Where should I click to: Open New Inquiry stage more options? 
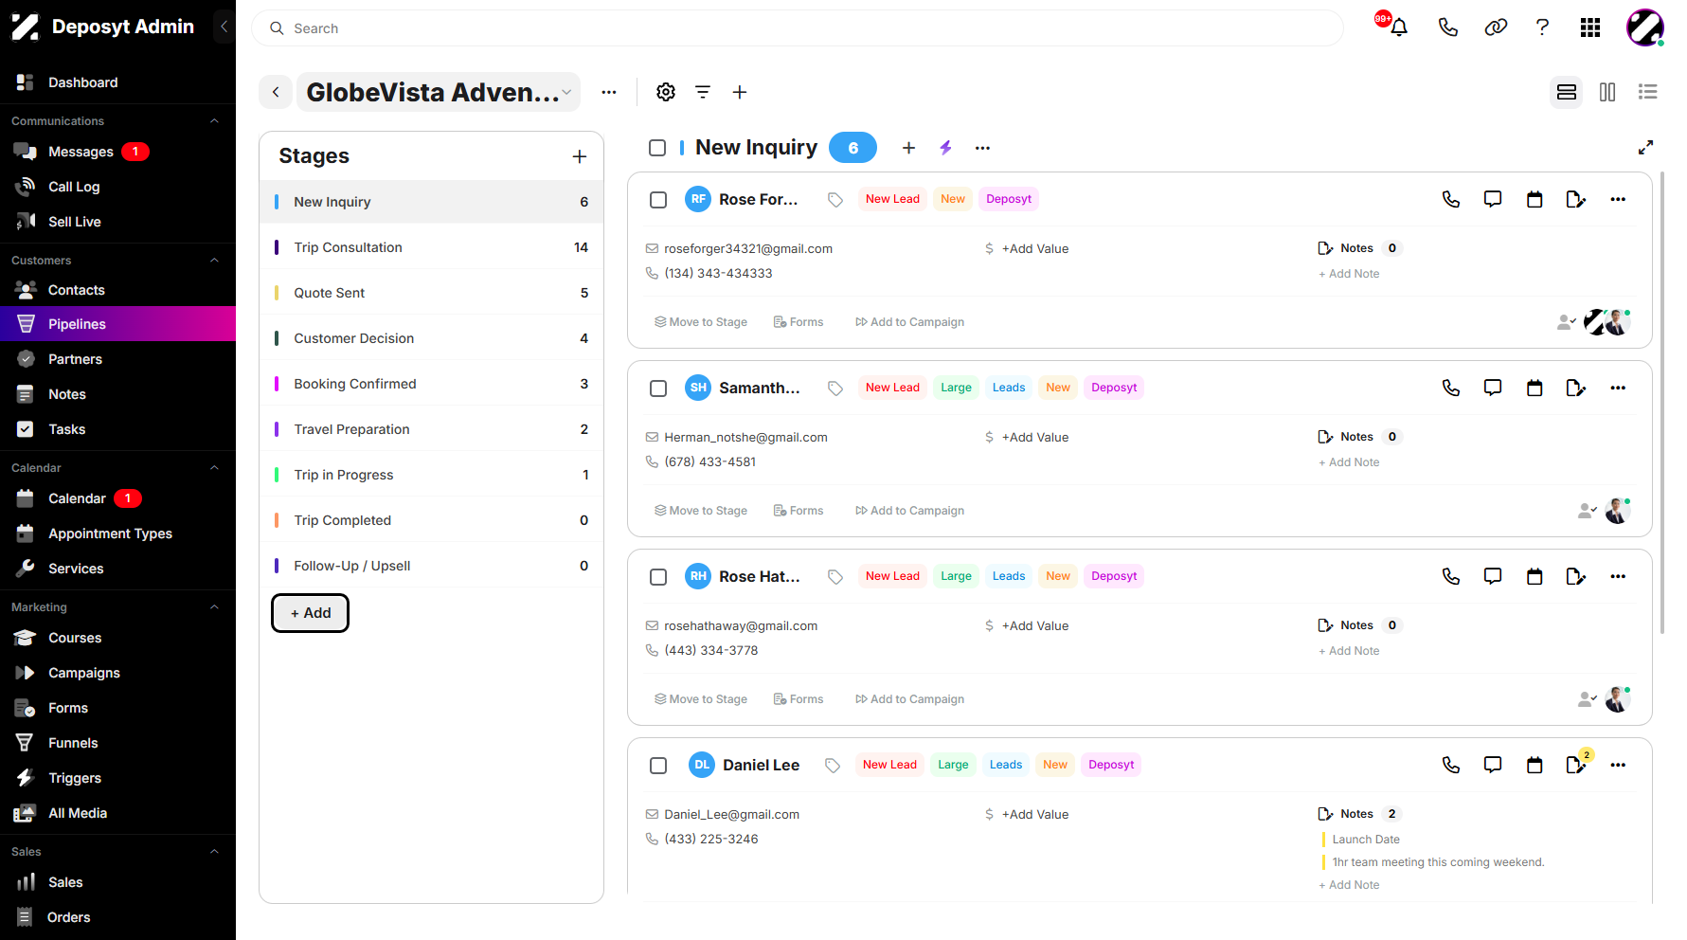[x=982, y=148]
